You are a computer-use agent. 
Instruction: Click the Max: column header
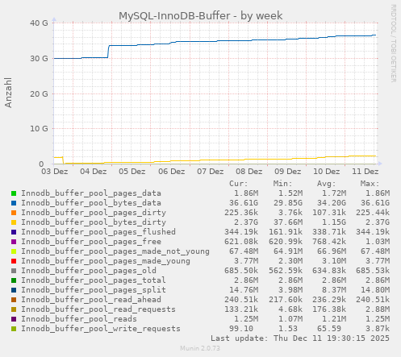point(370,184)
